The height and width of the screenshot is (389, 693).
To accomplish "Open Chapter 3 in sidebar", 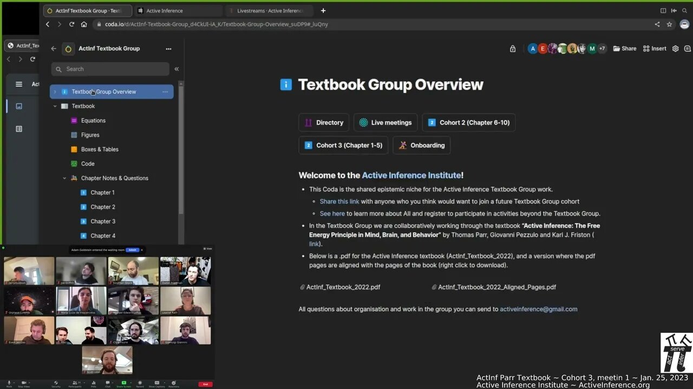I will click(x=102, y=222).
